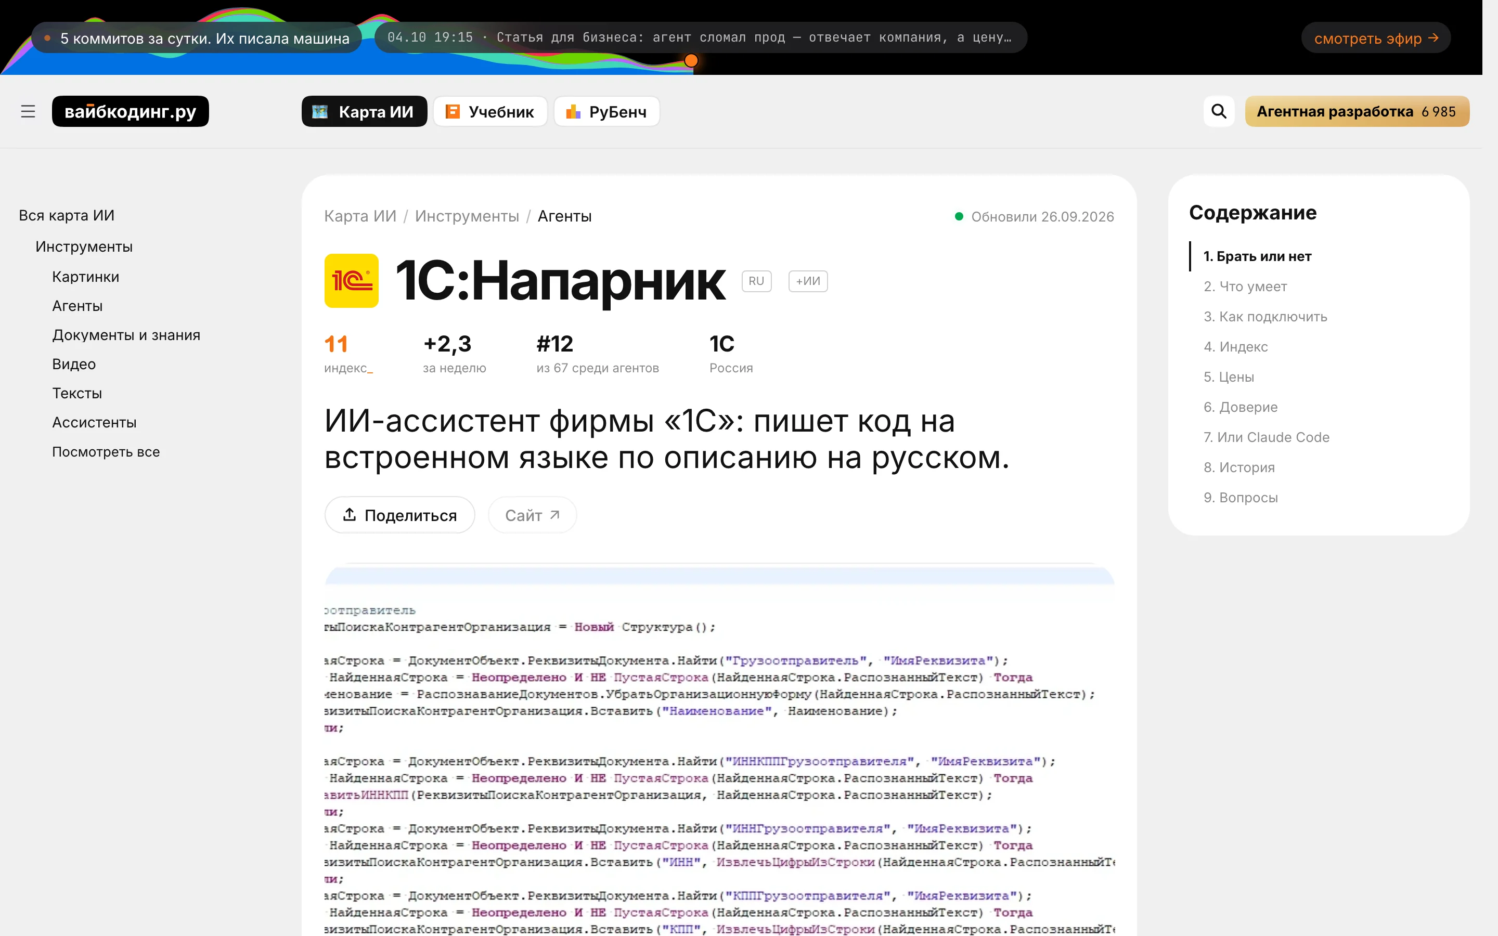1498x936 pixels.
Task: Click the Содержание heading
Action: [x=1252, y=212]
